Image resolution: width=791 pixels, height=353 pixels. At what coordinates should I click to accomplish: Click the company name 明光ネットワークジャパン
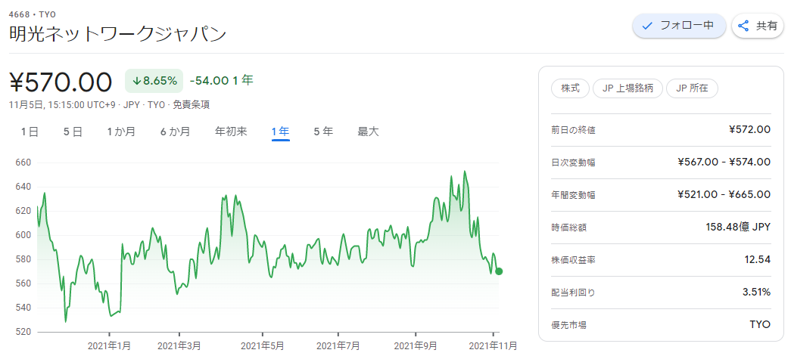(x=117, y=34)
